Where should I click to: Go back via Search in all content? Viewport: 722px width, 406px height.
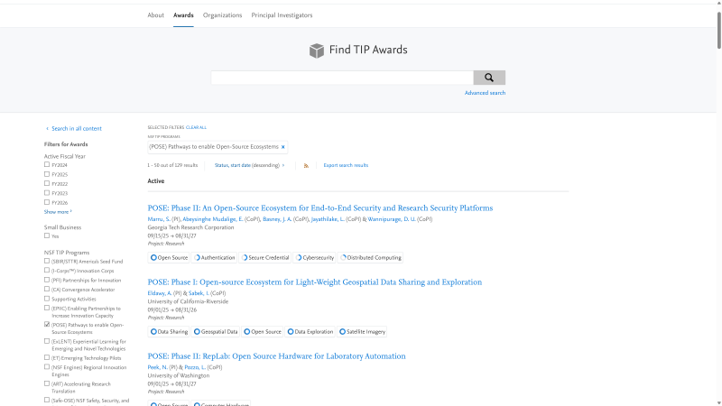point(76,129)
